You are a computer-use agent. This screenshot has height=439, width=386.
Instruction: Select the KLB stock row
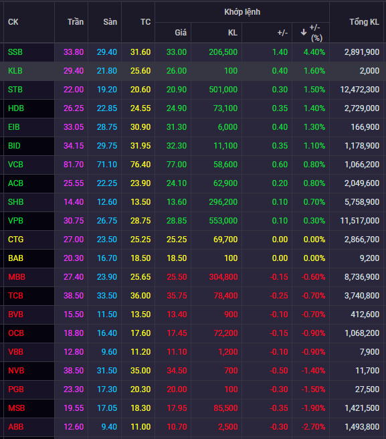click(193, 71)
